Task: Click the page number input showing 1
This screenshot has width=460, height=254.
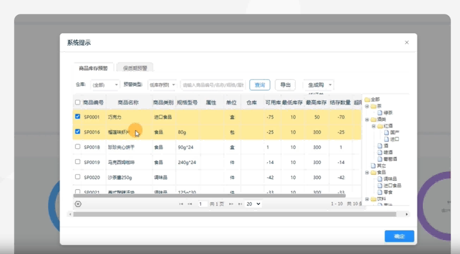Action: pyautogui.click(x=202, y=204)
